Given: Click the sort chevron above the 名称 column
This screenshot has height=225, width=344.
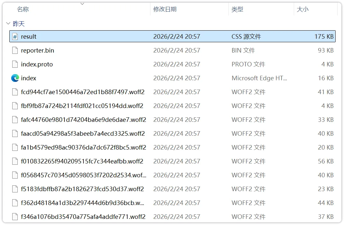Looking at the screenshot, I should click(82, 4).
